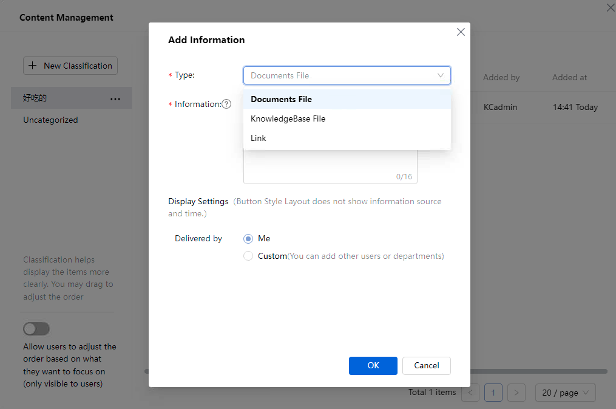616x409 pixels.
Task: Click the plus icon in New Classification
Action: pyautogui.click(x=33, y=66)
